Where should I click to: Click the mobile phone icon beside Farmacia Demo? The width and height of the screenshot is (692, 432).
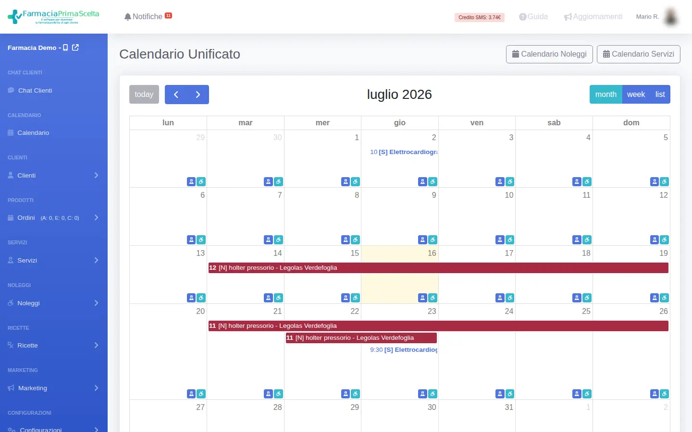(65, 48)
